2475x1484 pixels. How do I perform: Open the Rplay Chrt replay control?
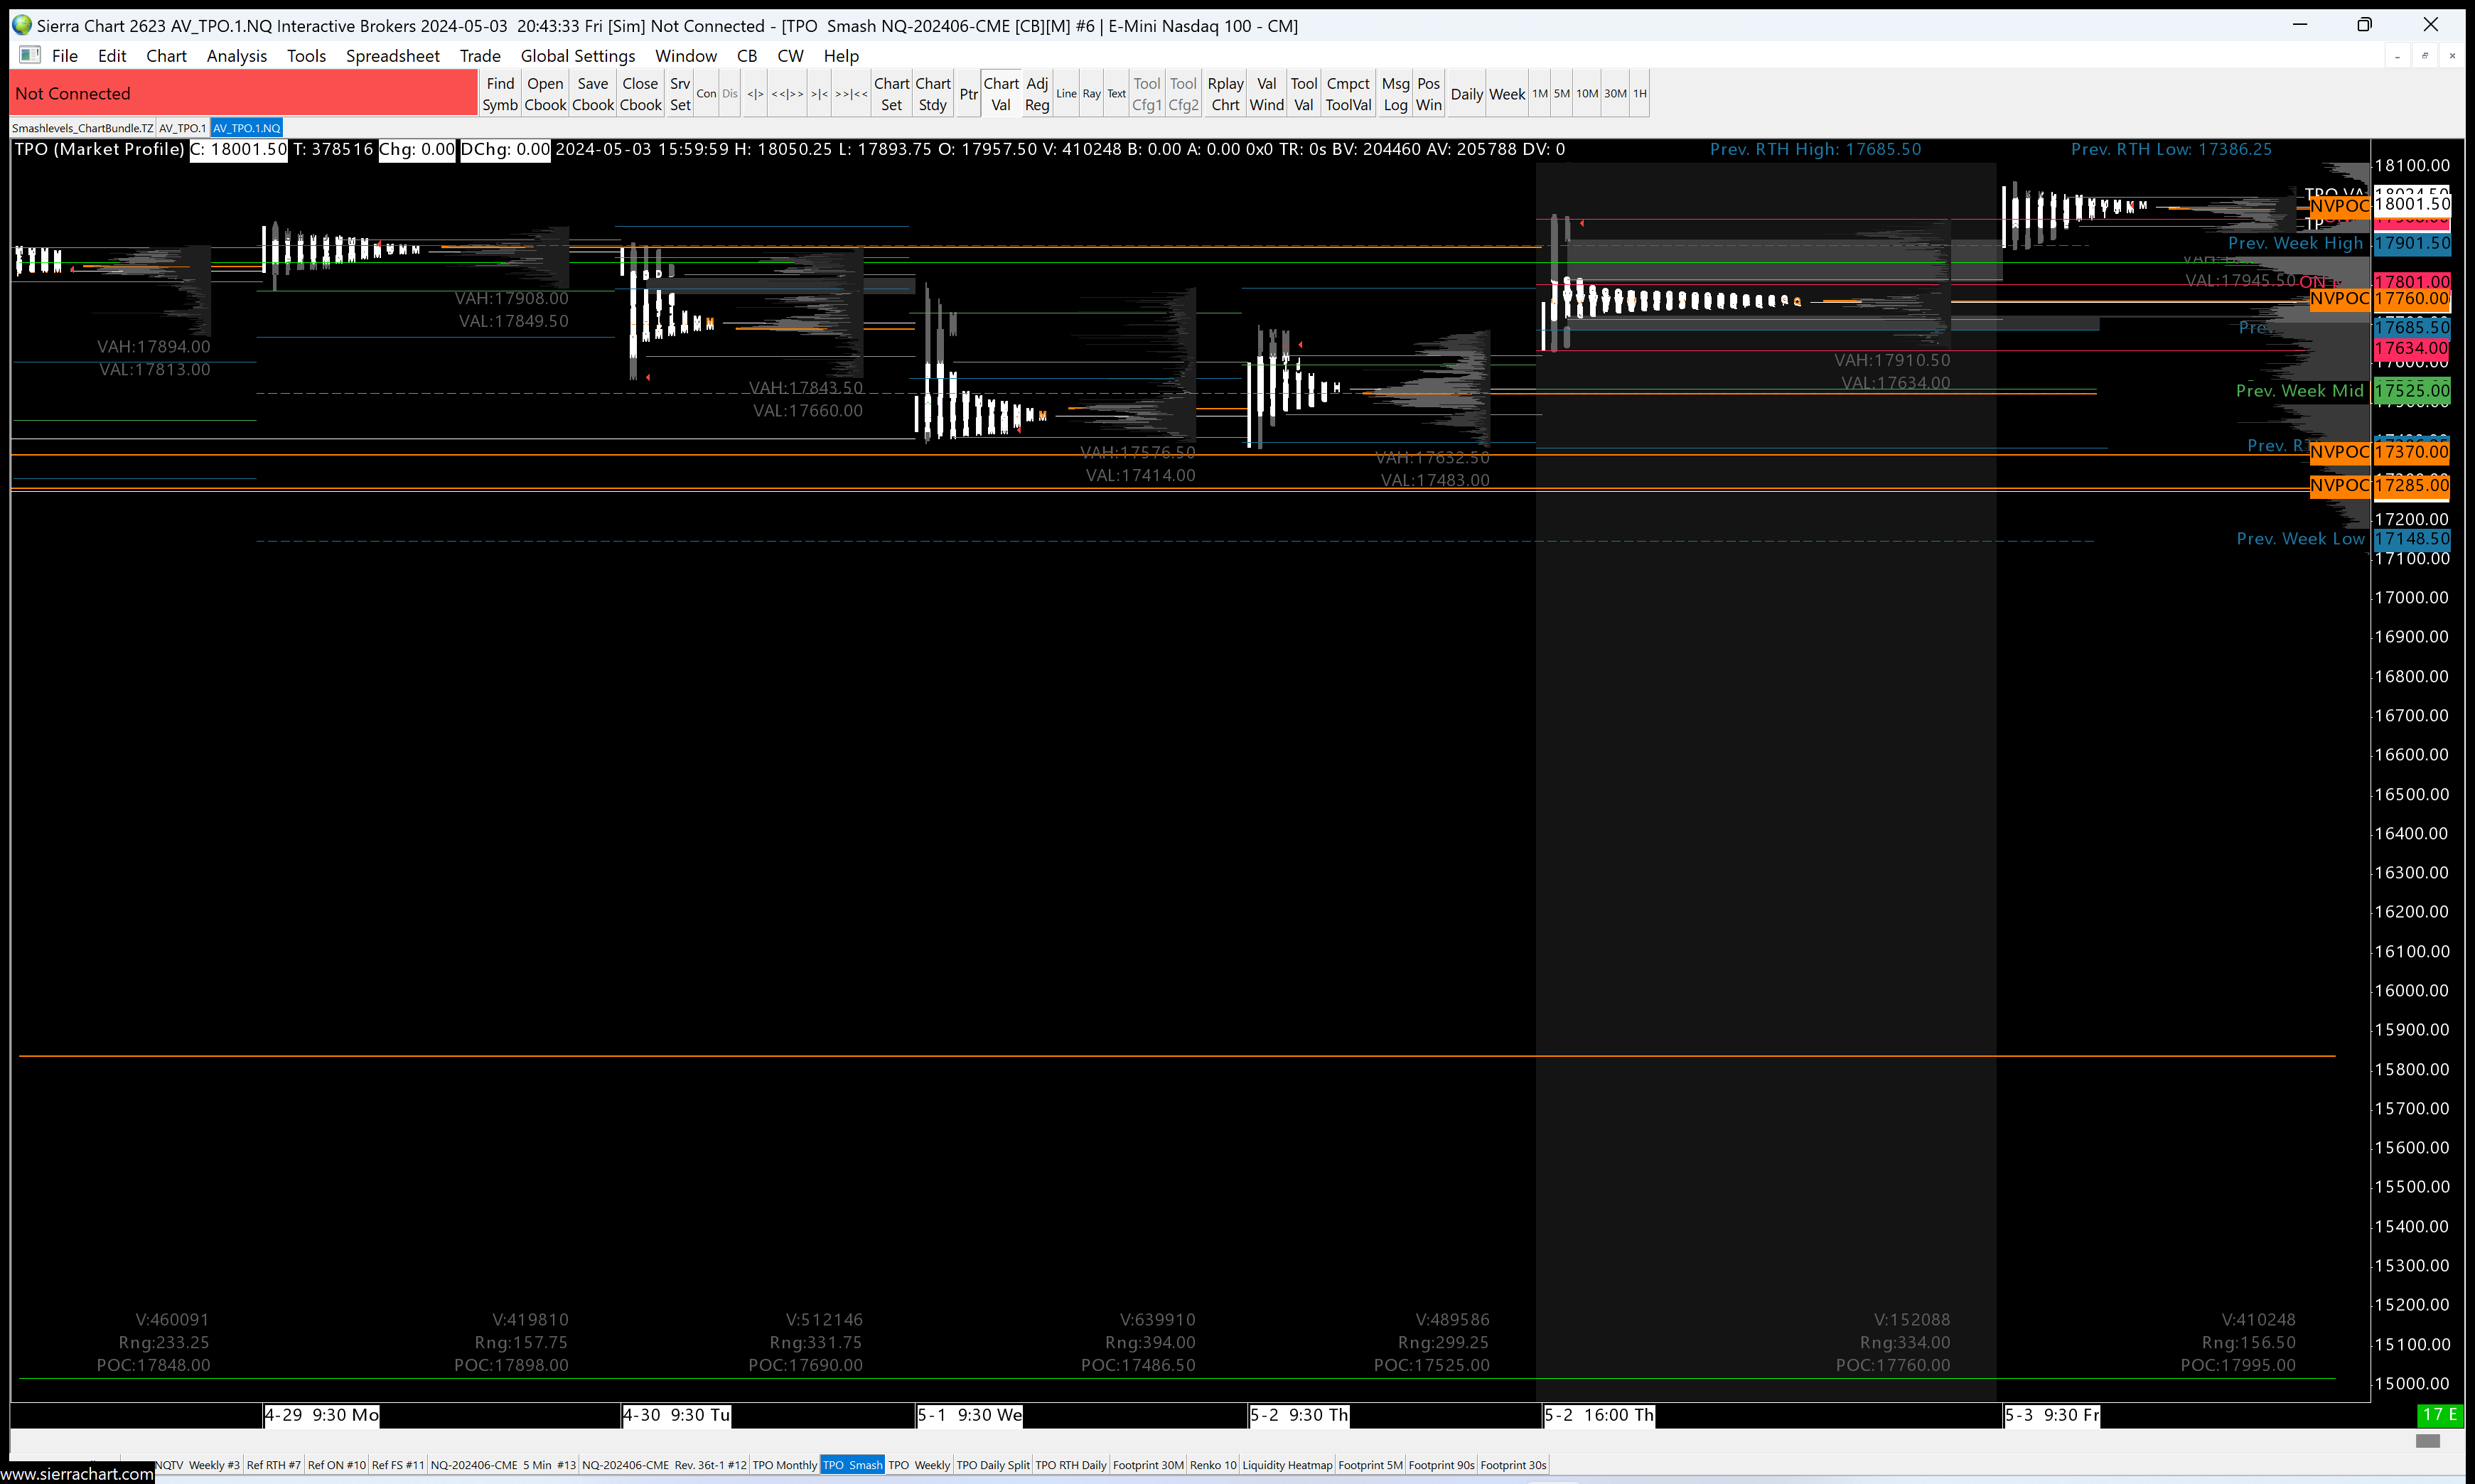coord(1224,94)
